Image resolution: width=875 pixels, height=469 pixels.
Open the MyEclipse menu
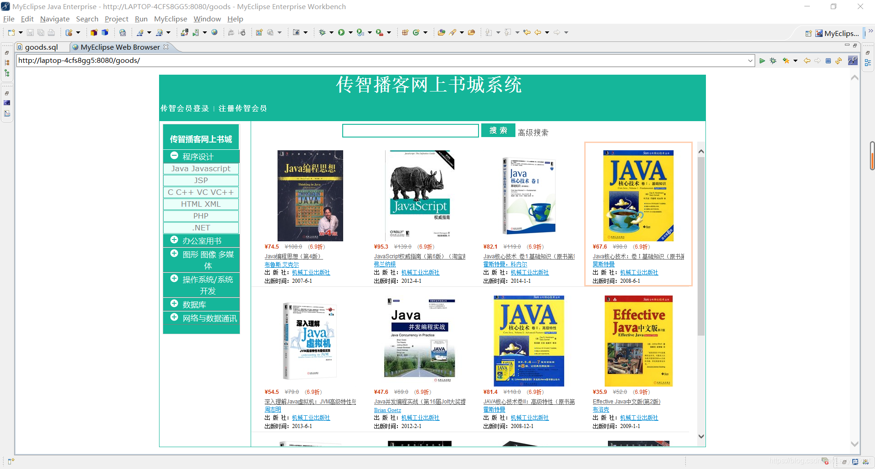tap(170, 19)
